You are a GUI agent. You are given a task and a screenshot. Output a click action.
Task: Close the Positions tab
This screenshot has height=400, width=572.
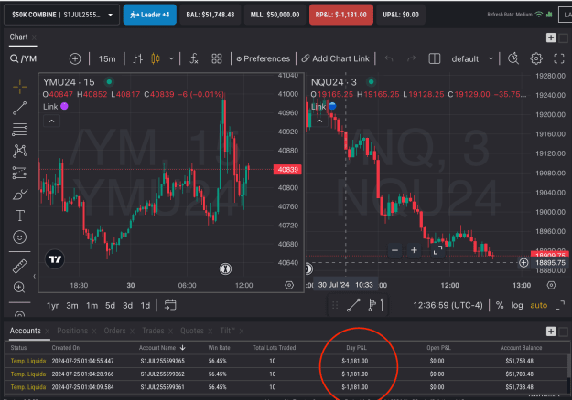tap(94, 332)
